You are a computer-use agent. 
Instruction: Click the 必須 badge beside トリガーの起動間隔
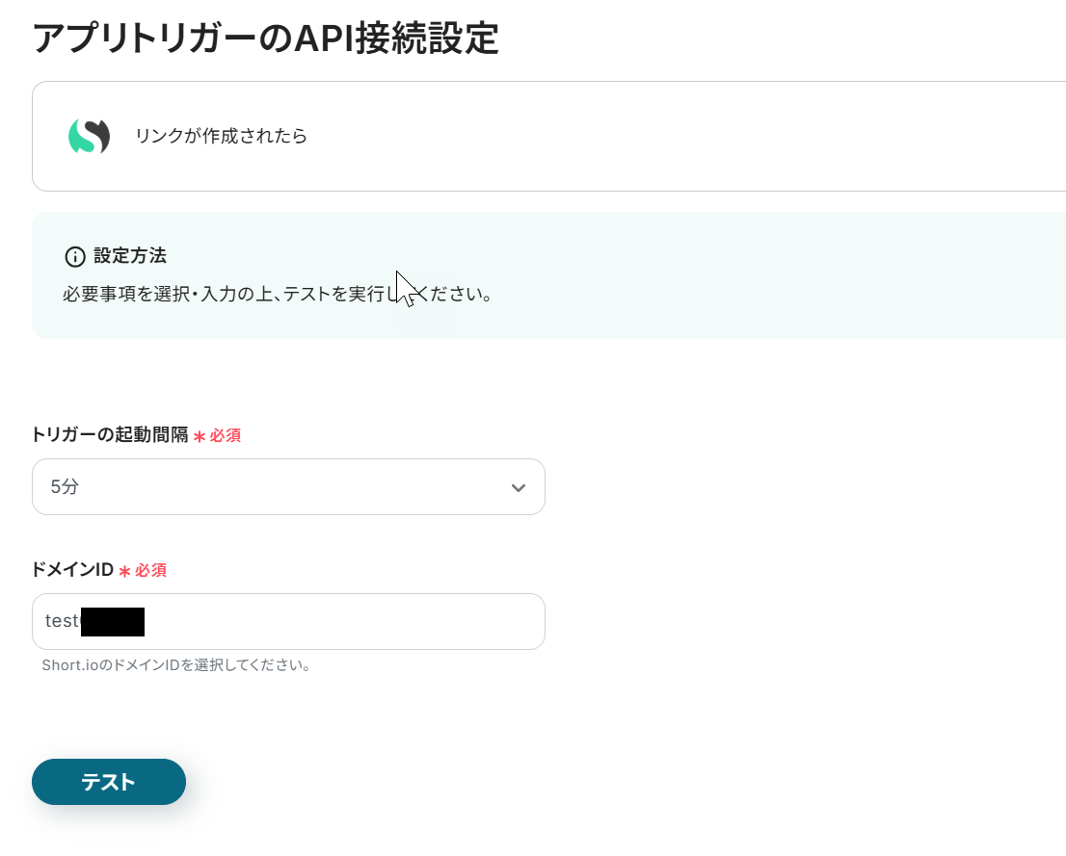(x=226, y=436)
